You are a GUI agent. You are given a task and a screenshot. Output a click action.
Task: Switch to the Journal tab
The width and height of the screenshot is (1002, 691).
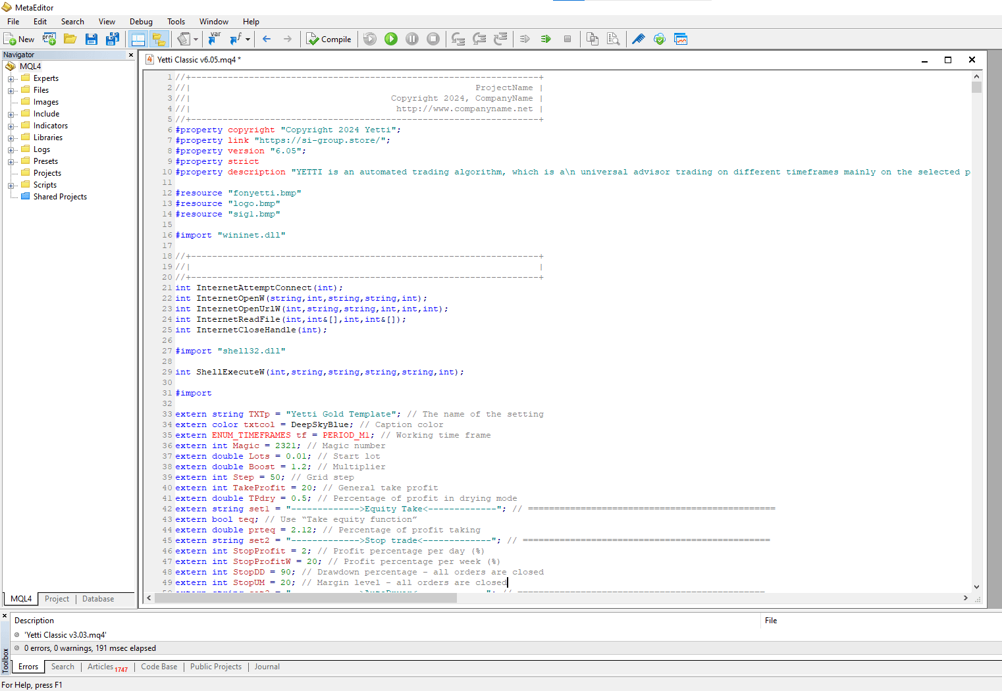point(267,667)
